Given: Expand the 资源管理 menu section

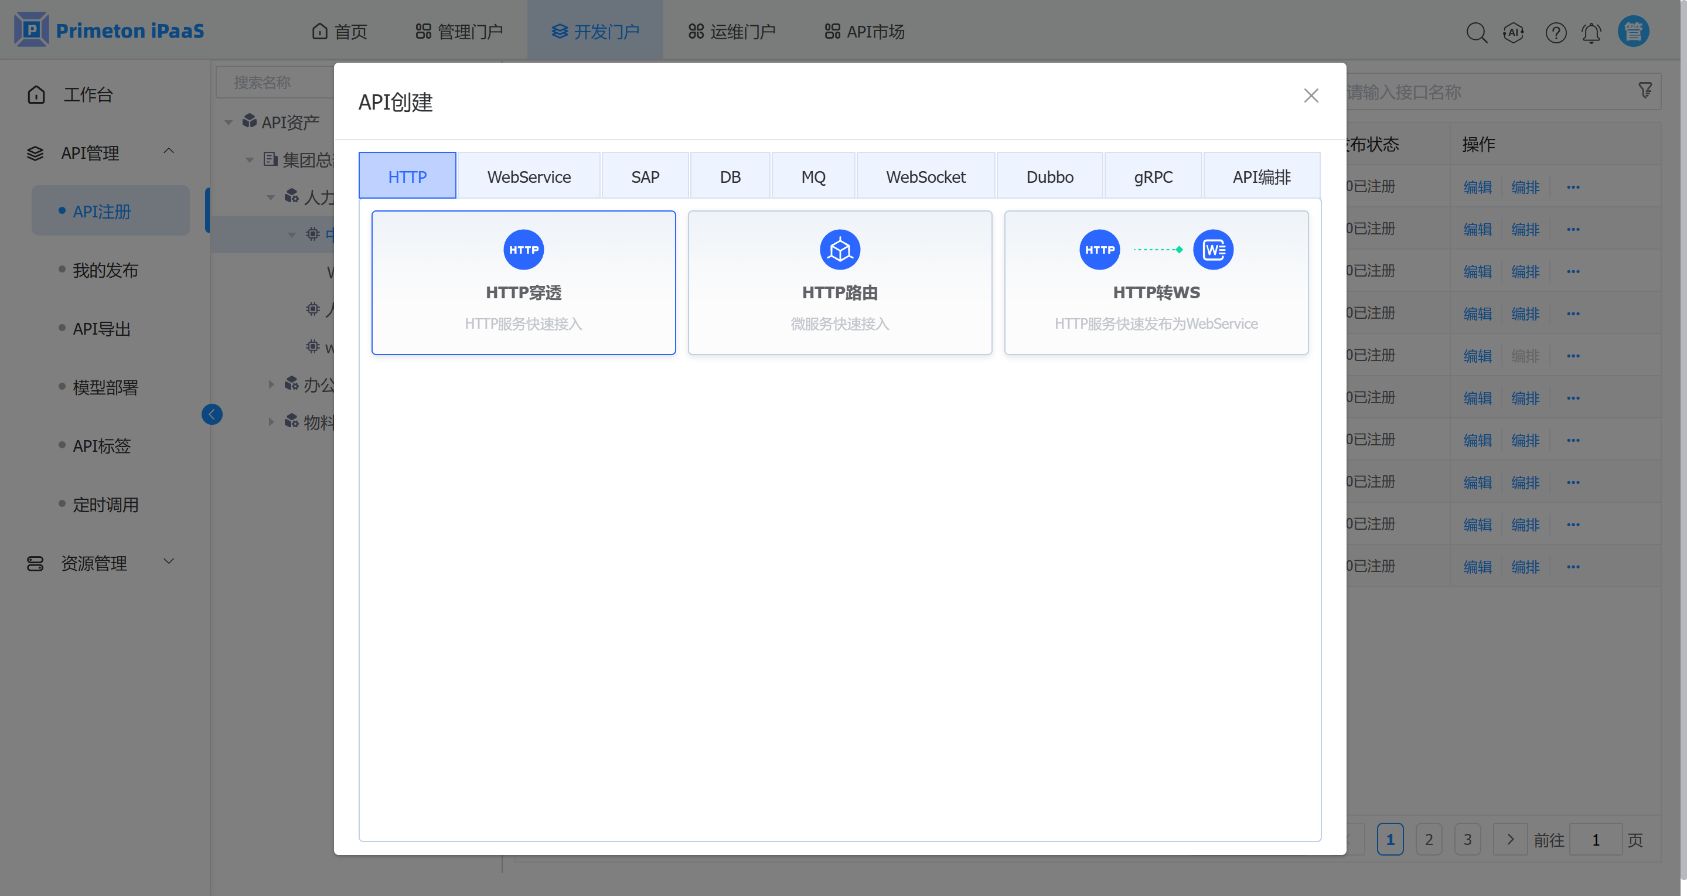Looking at the screenshot, I should coord(168,562).
